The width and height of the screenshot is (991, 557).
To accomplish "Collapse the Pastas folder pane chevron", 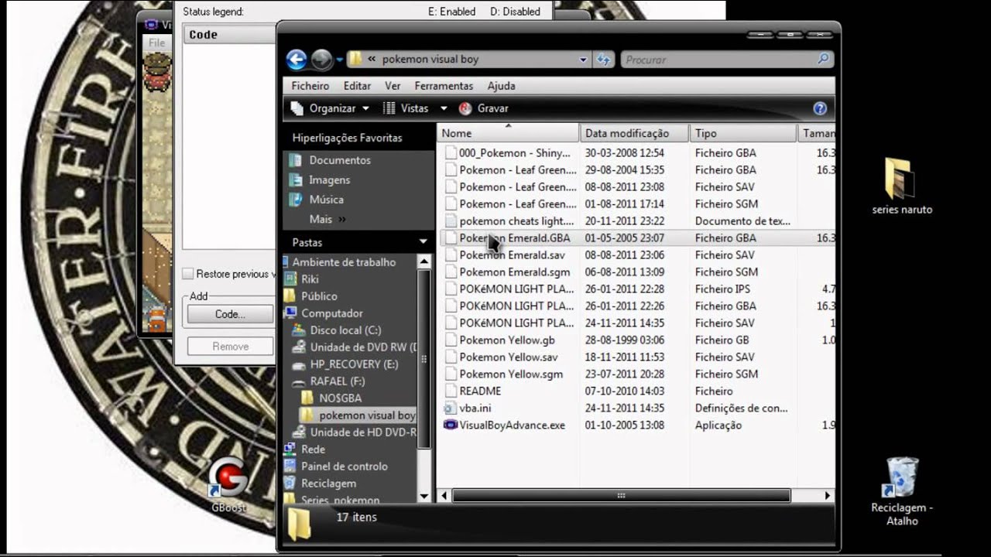I will (x=423, y=242).
